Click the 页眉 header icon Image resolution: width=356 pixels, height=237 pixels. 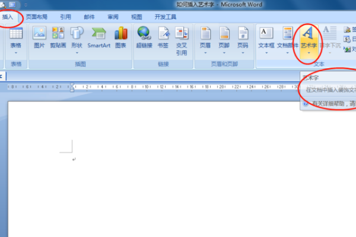[x=205, y=33]
